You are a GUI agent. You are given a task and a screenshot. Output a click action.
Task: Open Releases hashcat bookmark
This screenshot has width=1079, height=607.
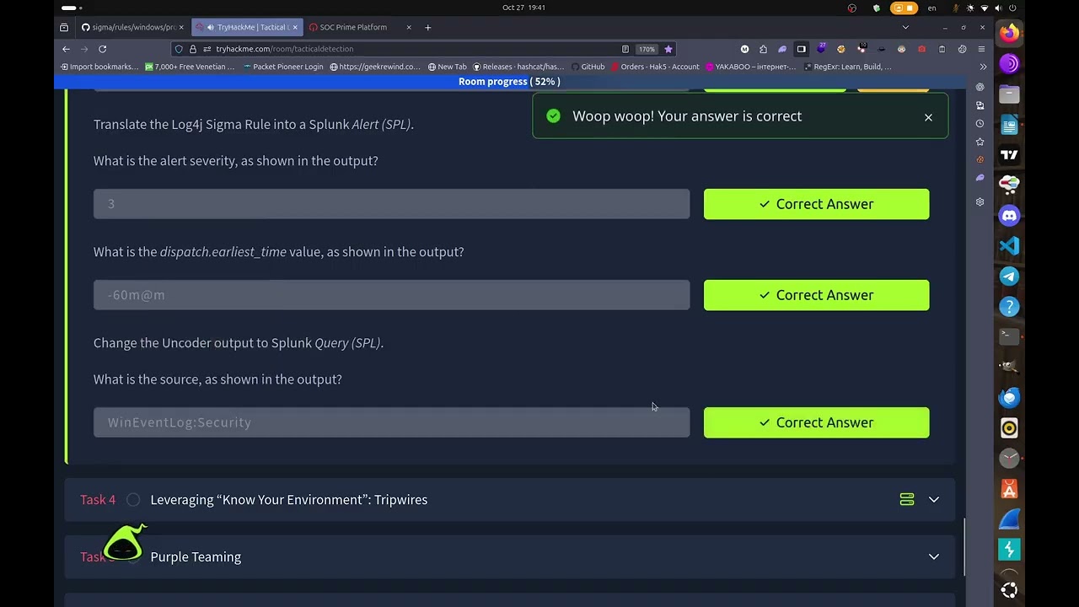(519, 67)
